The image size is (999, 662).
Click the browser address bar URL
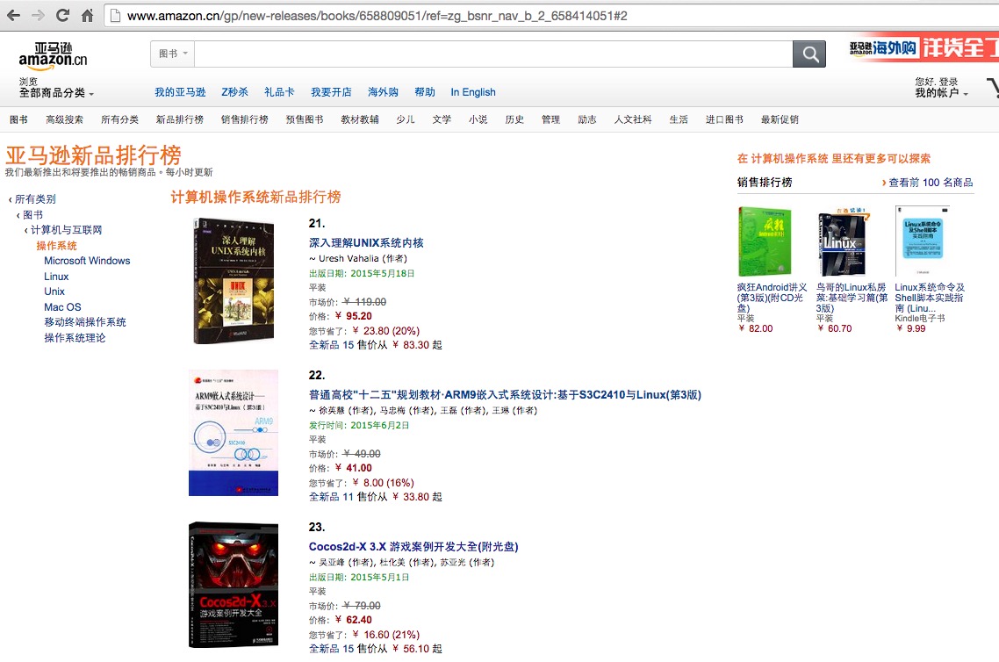pos(377,16)
